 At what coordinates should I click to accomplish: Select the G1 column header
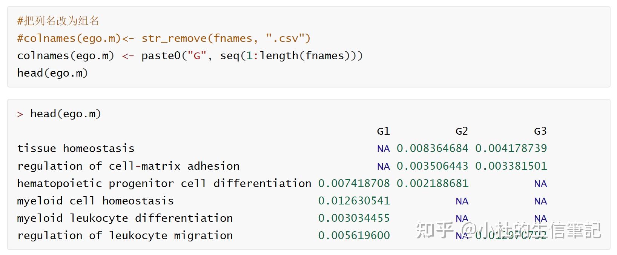click(383, 131)
